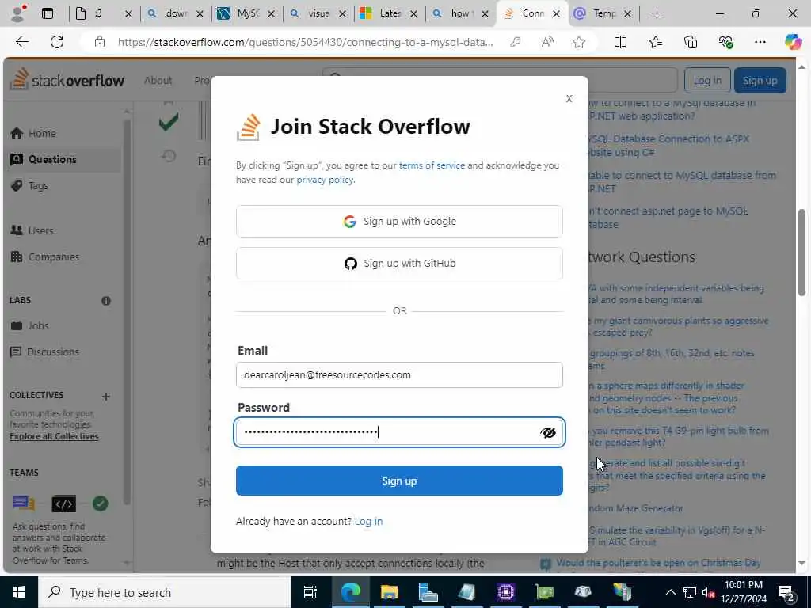Open Browser essentials heart icon

[725, 42]
